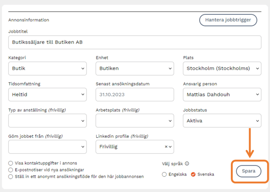Expand the Linkedin profile dropdown arrow
270x192 pixels.
170,147
